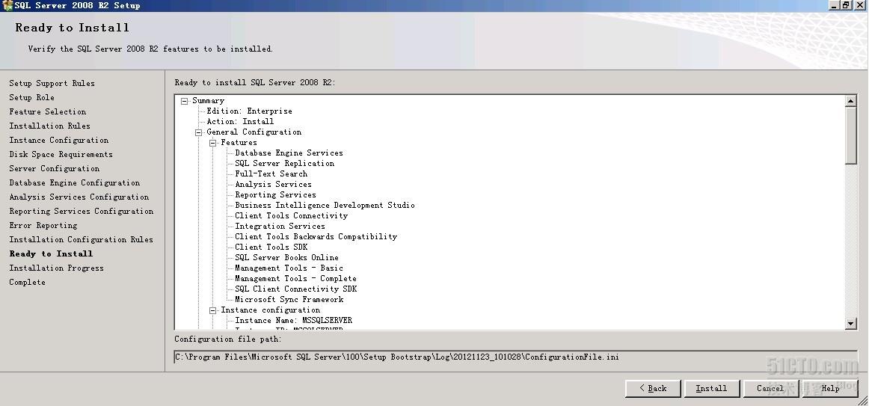869x406 pixels.
Task: Select Client Tools Backwards Compatibility row
Action: pos(316,237)
